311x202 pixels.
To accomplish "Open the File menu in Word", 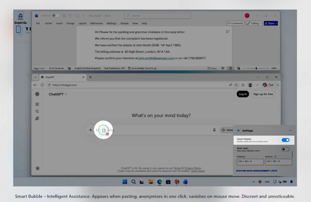I will coord(38,23).
